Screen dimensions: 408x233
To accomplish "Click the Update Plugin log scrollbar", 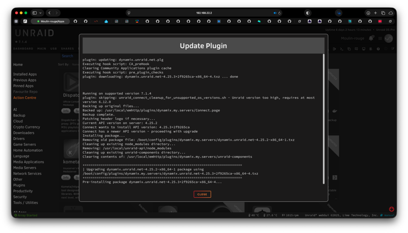I will pyautogui.click(x=324, y=119).
